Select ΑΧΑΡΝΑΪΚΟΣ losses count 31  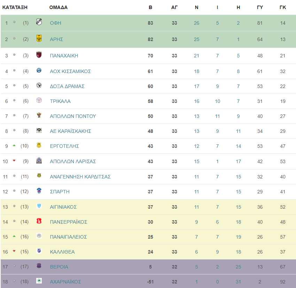238,282
